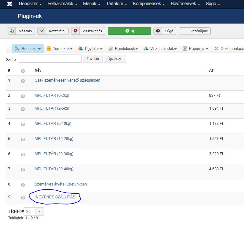Viewport: 244px width, 231px height.
Task: Check the box for MPL FUTÁR (2-5kg)
Action: [23, 109]
